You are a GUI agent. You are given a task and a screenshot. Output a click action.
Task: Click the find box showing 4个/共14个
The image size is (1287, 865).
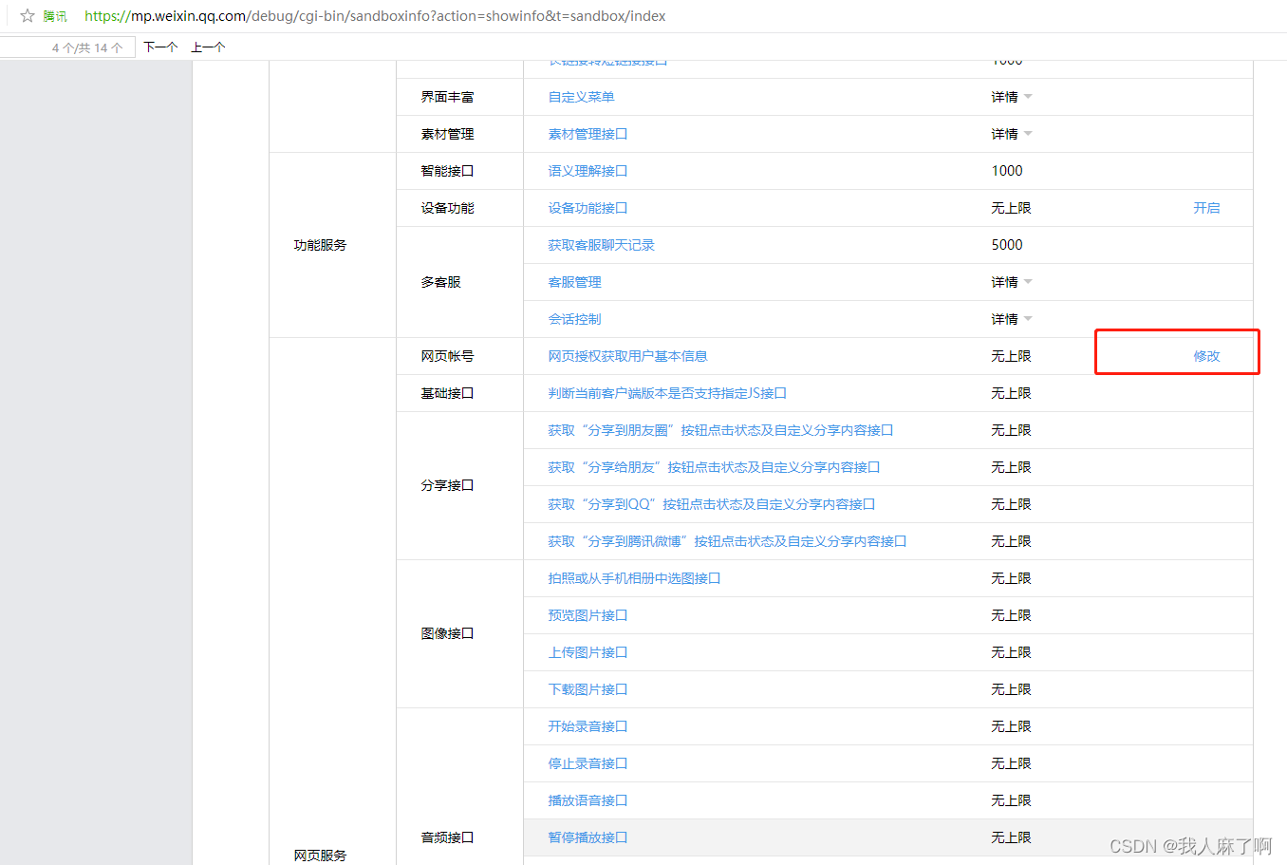point(66,47)
